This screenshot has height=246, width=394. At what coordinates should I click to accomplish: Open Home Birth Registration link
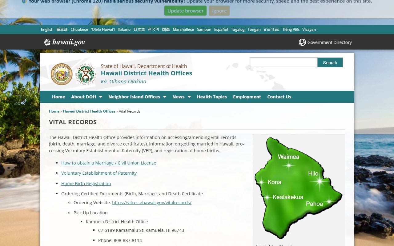pyautogui.click(x=86, y=184)
